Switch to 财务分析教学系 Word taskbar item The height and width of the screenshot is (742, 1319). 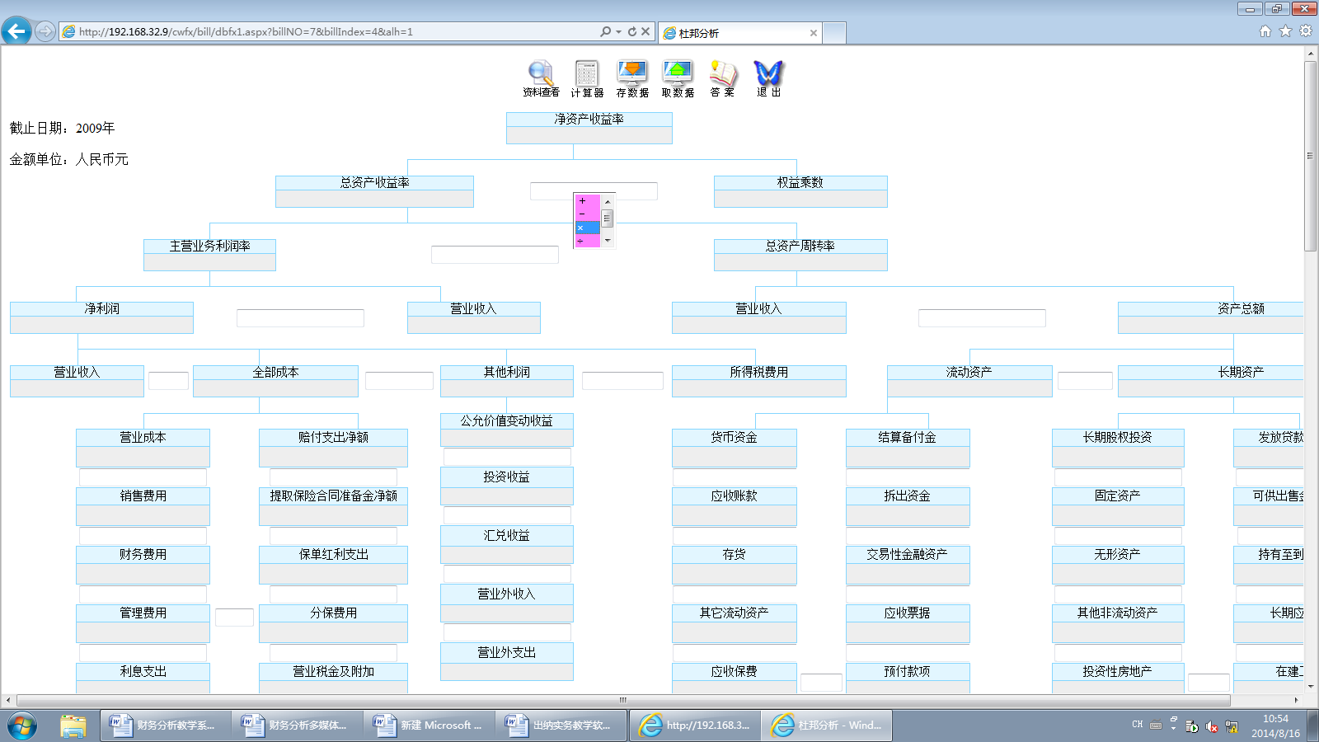pyautogui.click(x=165, y=726)
